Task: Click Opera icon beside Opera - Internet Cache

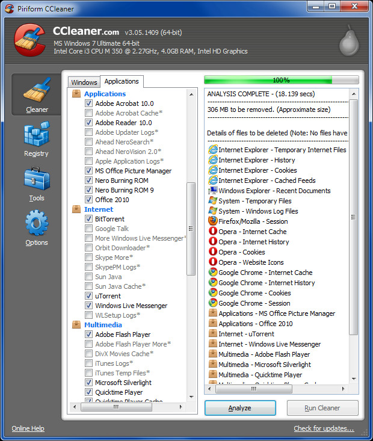Action: click(x=213, y=231)
